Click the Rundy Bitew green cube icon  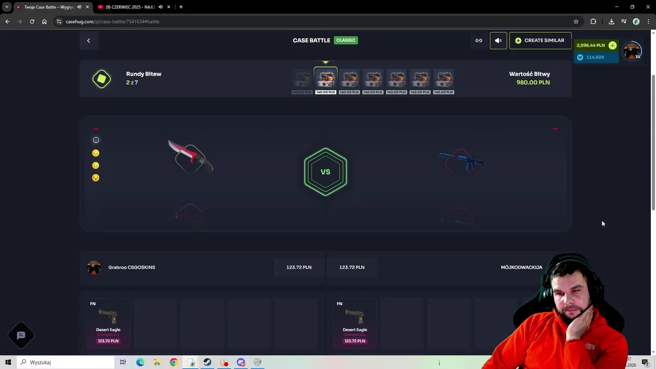click(101, 78)
